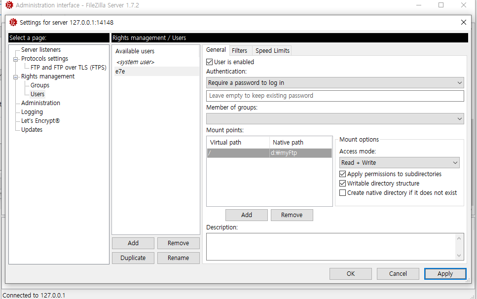Select Protocols settings page
The width and height of the screenshot is (477, 299).
tap(45, 58)
